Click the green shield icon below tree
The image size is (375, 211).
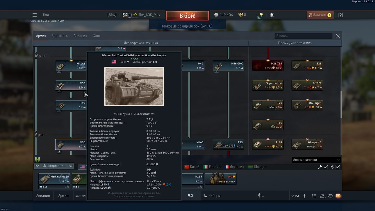[37, 159]
